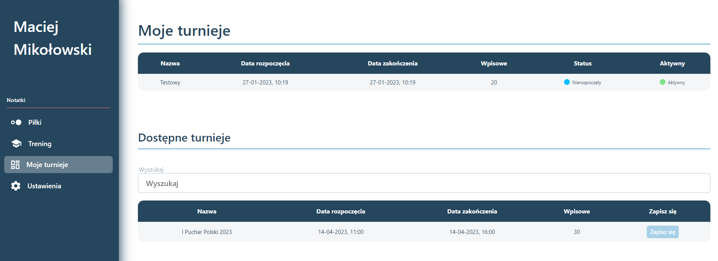Viewport: 718px width, 261px height.
Task: Click the Piłki balls icon in sidebar
Action: point(16,123)
